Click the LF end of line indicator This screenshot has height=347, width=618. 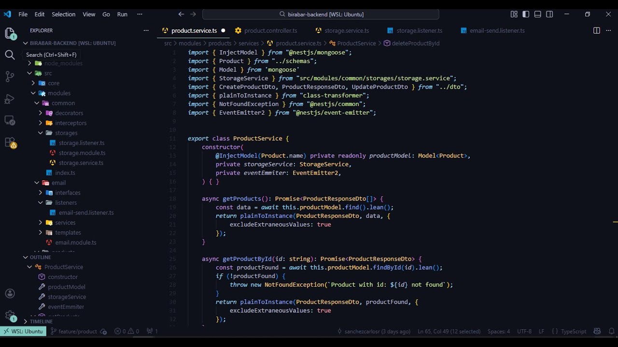pos(541,331)
